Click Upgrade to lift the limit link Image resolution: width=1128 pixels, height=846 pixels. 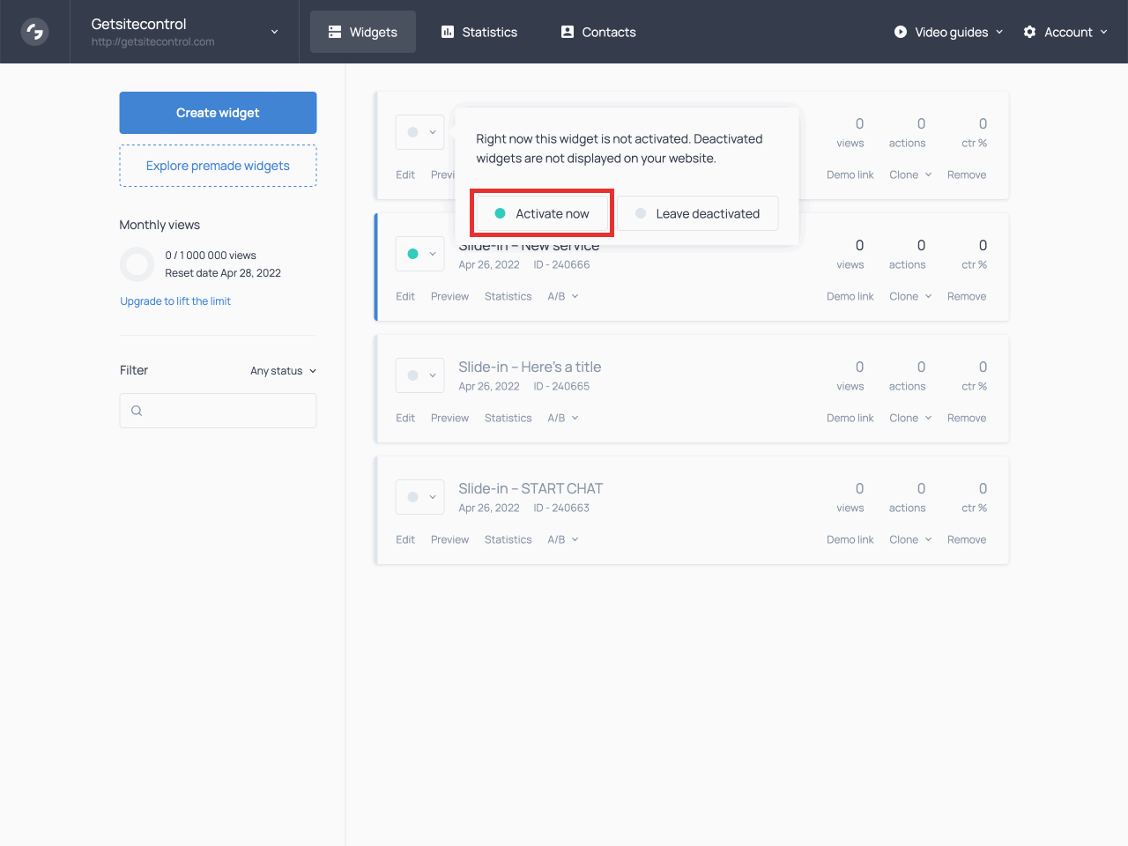pos(175,301)
